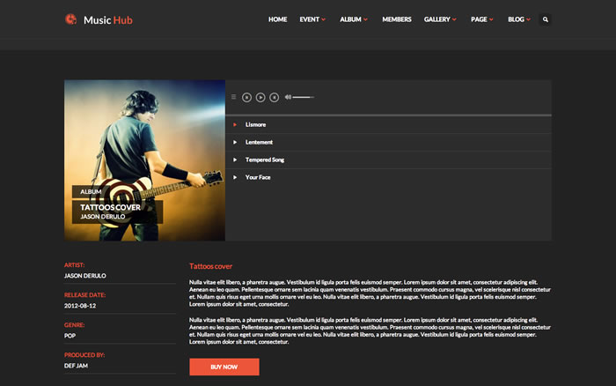The image size is (616, 386).
Task: Open the Page menu
Action: (479, 19)
